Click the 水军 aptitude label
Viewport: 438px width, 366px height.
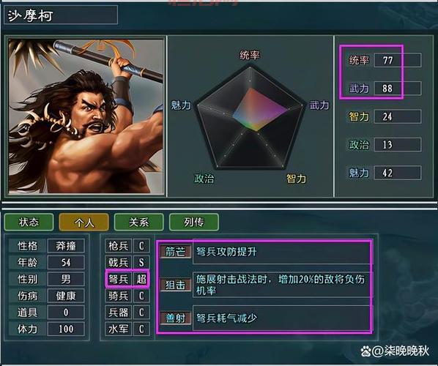click(118, 329)
